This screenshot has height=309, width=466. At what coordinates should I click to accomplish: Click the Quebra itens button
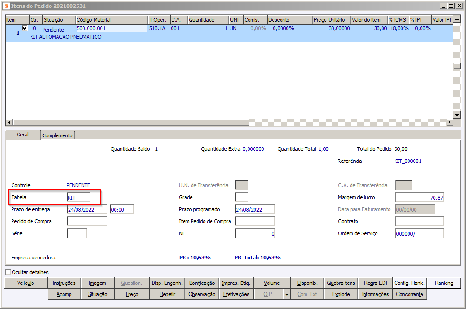(x=341, y=283)
